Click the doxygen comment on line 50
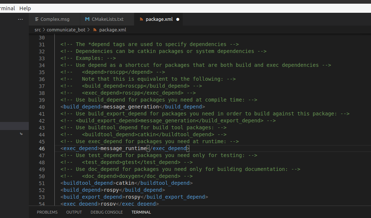371x218 pixels. pos(127,176)
